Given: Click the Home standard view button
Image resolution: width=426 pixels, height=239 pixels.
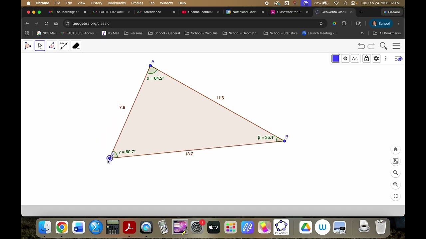Looking at the screenshot, I should [x=396, y=149].
